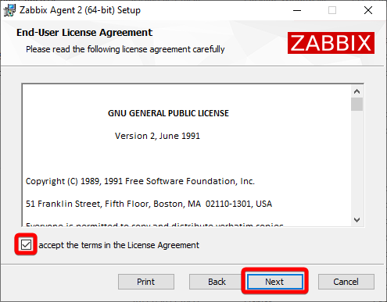Minimize the Zabbix Agent 2 Setup window
Viewport: 387px width, 302px height.
pyautogui.click(x=297, y=10)
